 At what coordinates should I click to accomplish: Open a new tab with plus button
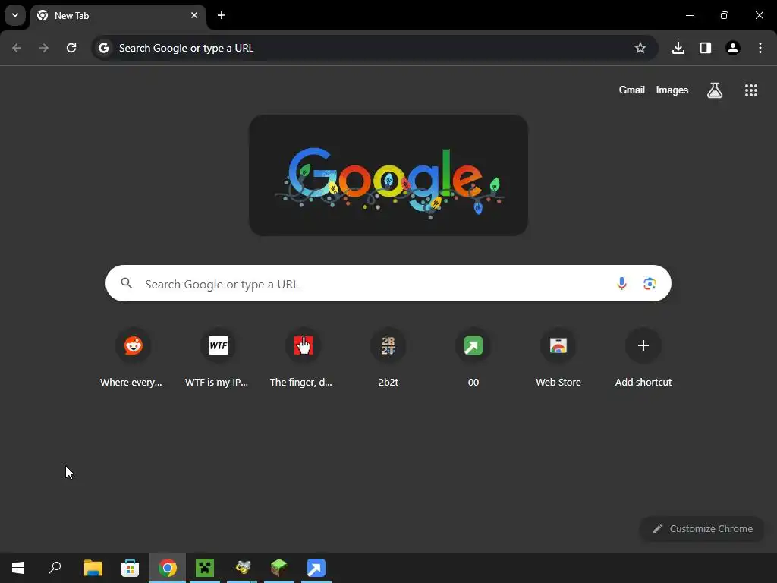coord(222,15)
